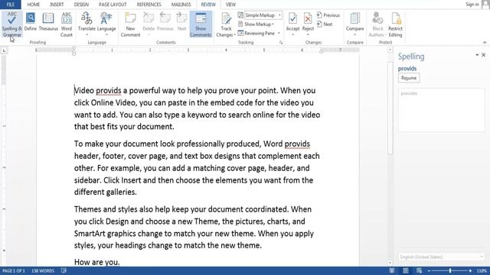Switch to the PAGE LAYOUT tab
Viewport: 490px width, 275px height.
[x=113, y=5]
